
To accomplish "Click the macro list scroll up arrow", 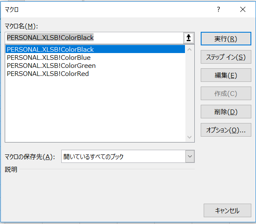I will click(190, 49).
